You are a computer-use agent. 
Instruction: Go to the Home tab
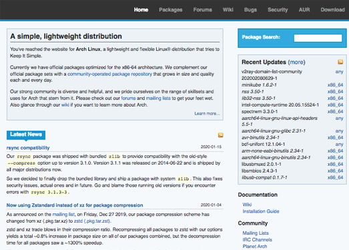(141, 10)
